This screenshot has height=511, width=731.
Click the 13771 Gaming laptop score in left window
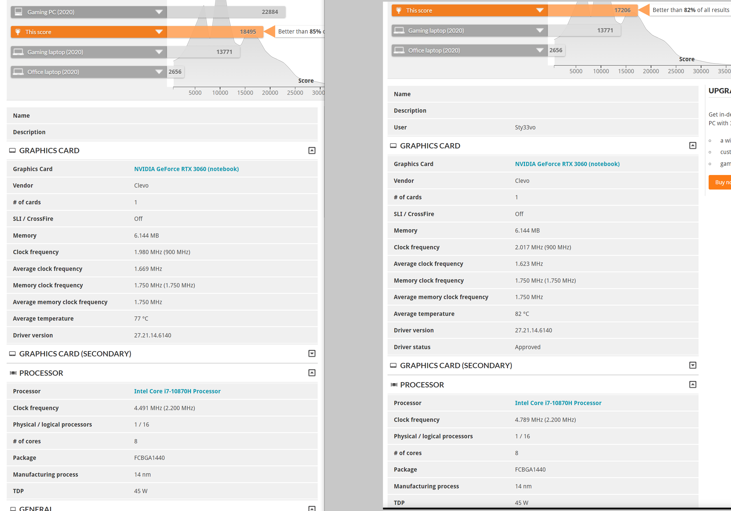224,52
